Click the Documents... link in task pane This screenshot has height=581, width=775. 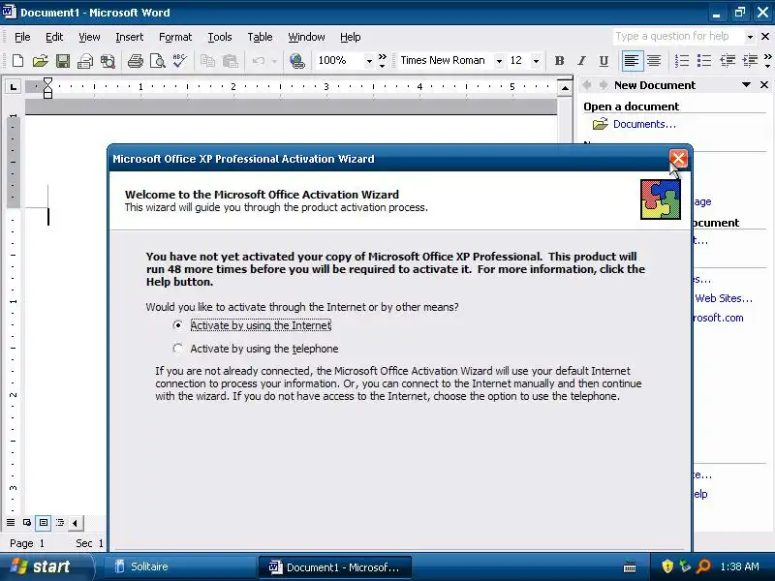[644, 124]
